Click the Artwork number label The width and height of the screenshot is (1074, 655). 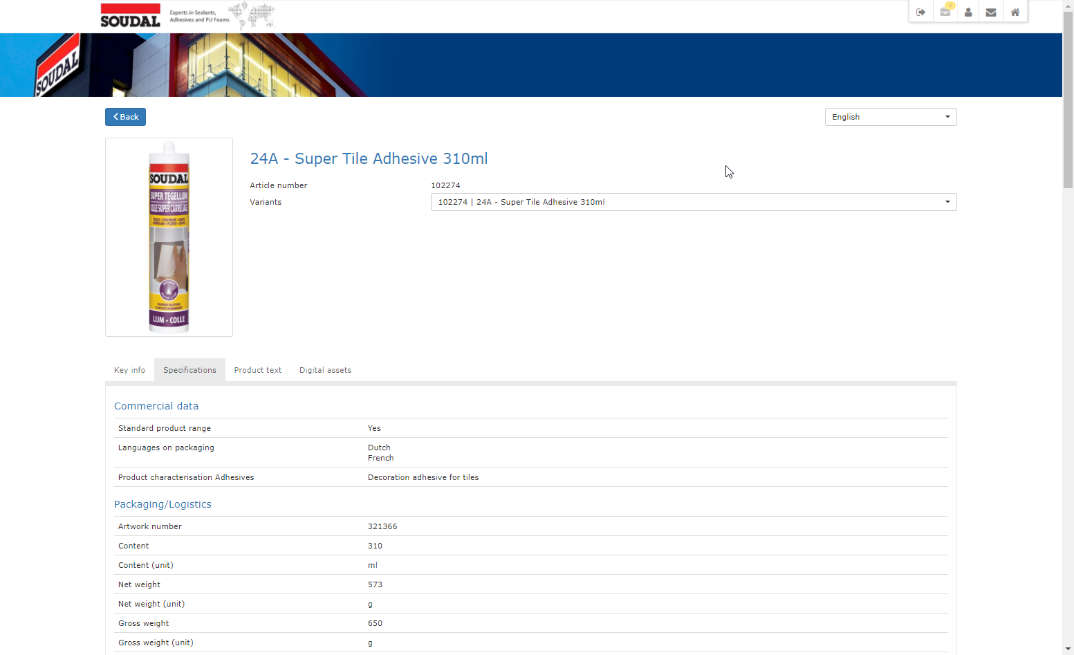pos(150,526)
